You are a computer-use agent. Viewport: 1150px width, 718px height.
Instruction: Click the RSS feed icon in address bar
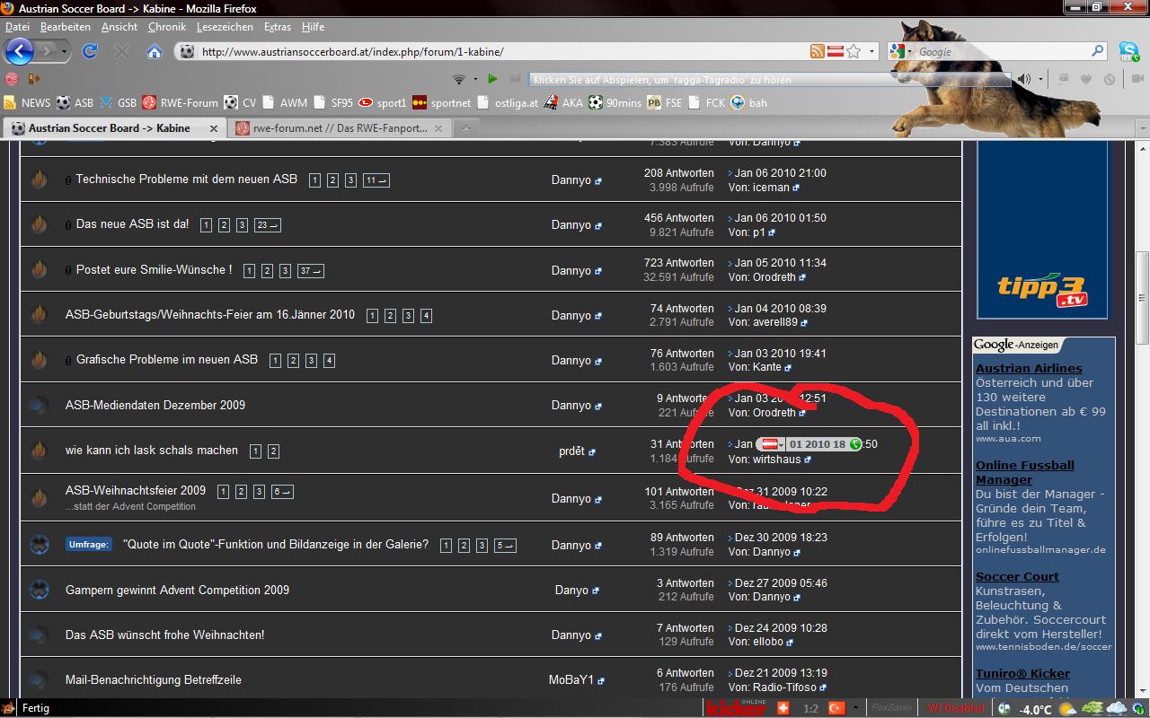817,52
